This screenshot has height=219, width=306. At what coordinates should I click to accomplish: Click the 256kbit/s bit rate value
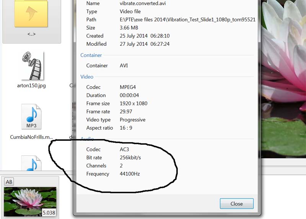point(133,158)
